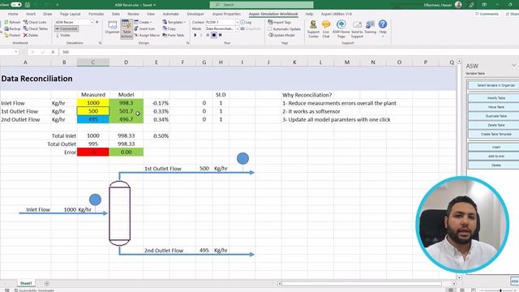Open the Design group dialog launcher
Viewport: 519px width, 292px height.
pos(187,43)
